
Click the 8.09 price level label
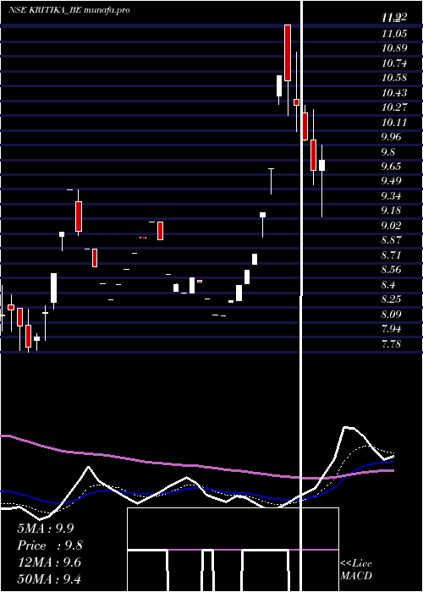tap(392, 314)
